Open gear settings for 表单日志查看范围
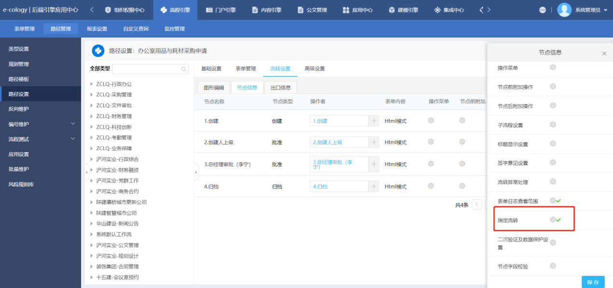The width and height of the screenshot is (613, 288). (553, 200)
